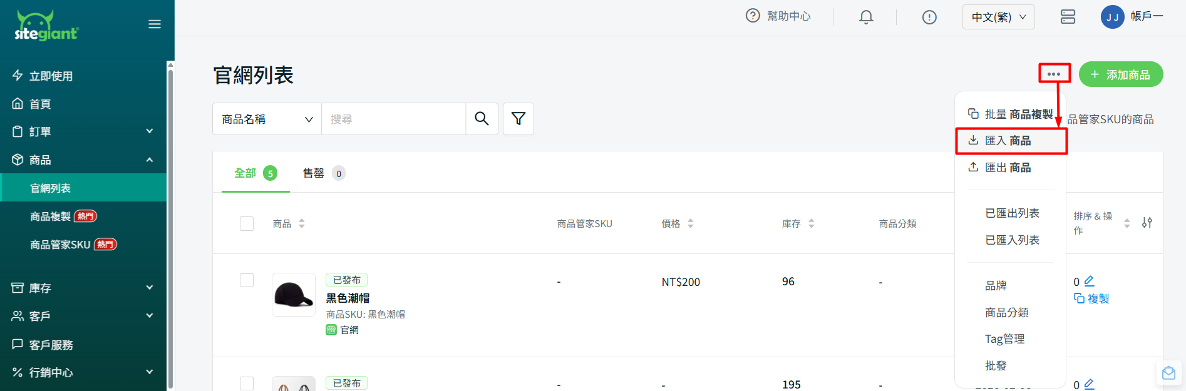
Task: Open the 商品名稱 search field dropdown
Action: pos(267,119)
